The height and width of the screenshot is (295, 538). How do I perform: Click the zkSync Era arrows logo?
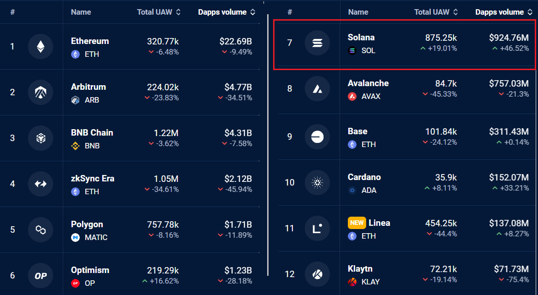(41, 184)
